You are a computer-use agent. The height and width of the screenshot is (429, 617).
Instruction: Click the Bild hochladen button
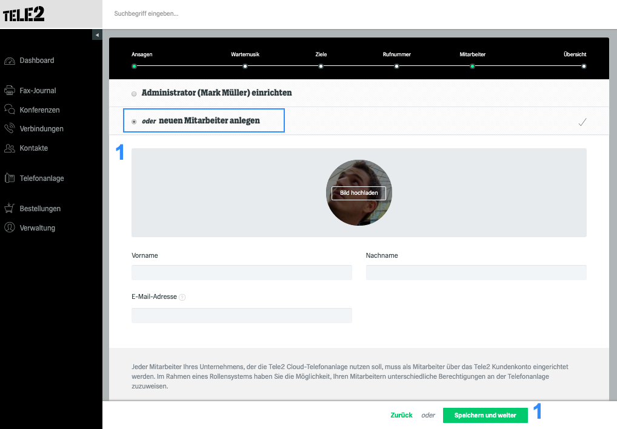pyautogui.click(x=358, y=193)
